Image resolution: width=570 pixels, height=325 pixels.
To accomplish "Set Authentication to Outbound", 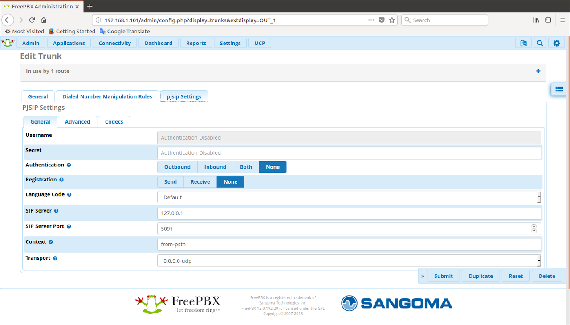I will (x=177, y=167).
